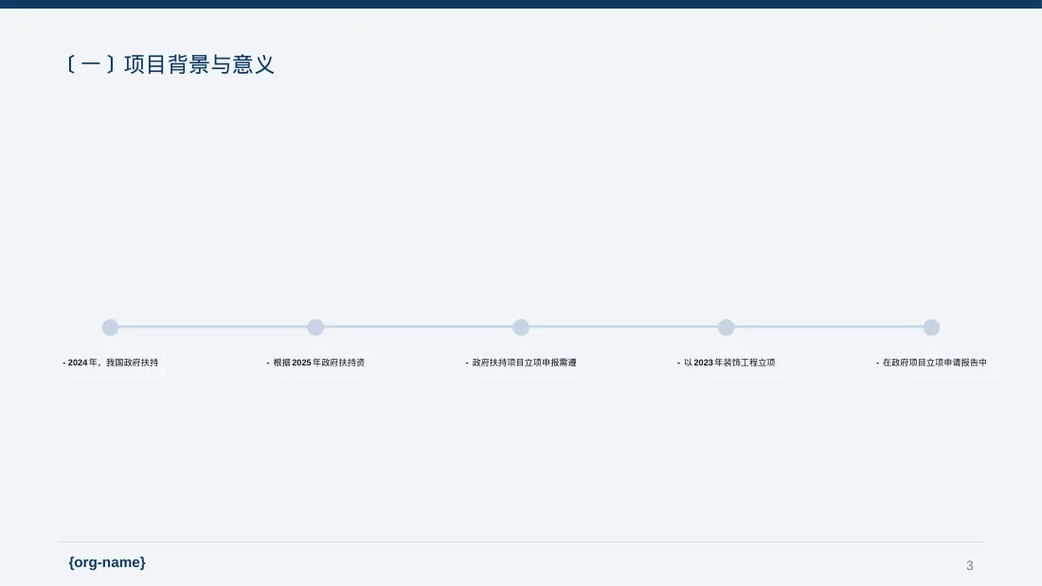Click the timeline dot above "在政府项目立项申请报告中"

pos(932,327)
